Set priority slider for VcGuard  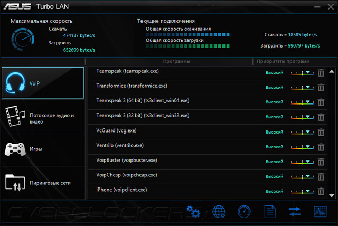pyautogui.click(x=302, y=133)
